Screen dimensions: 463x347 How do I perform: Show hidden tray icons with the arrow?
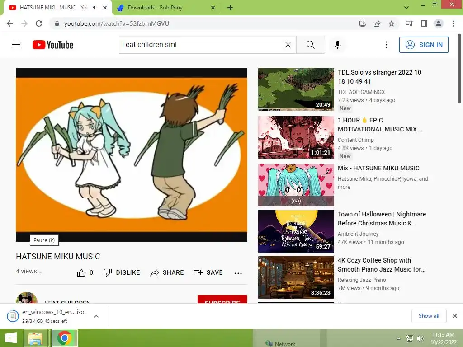(398, 338)
